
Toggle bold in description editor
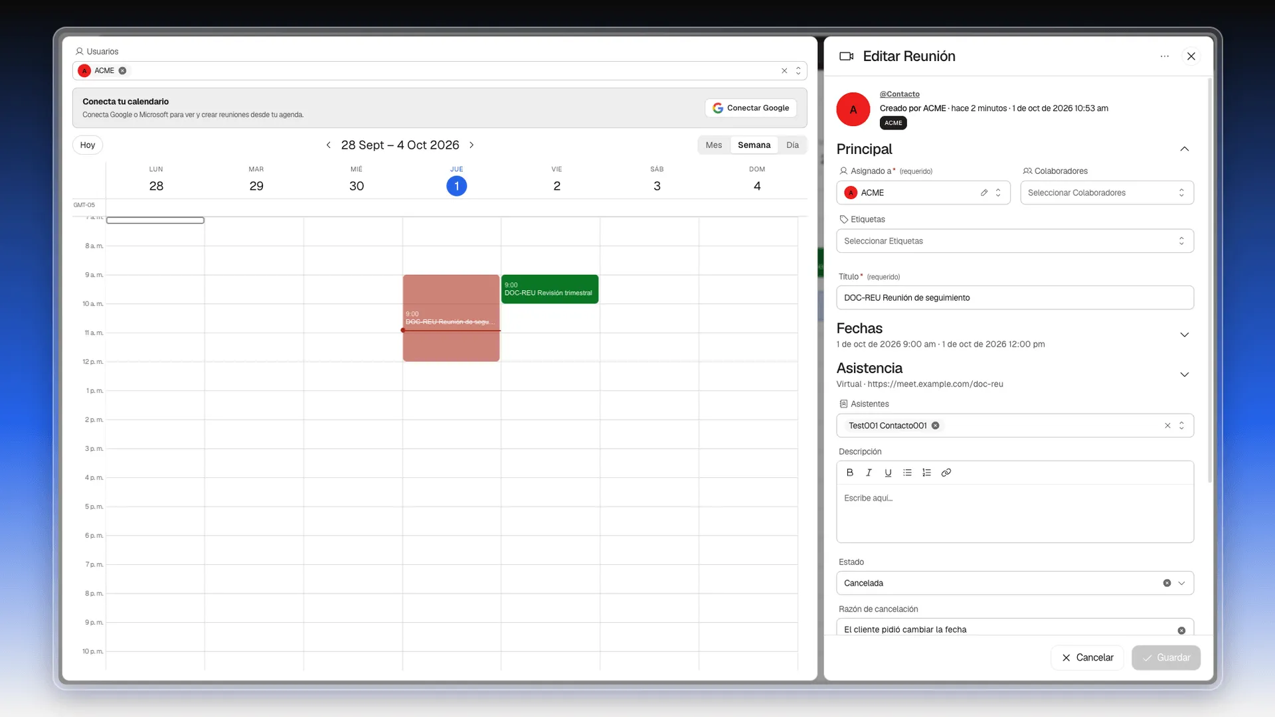849,473
